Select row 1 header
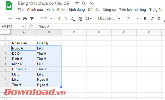The height and width of the screenshot is (100, 165). (5, 38)
